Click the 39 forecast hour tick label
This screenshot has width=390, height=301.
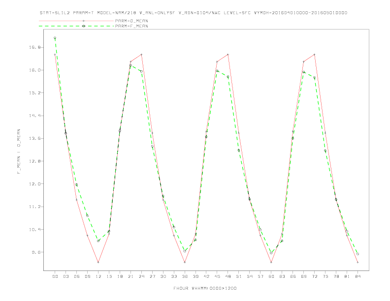[x=195, y=276]
